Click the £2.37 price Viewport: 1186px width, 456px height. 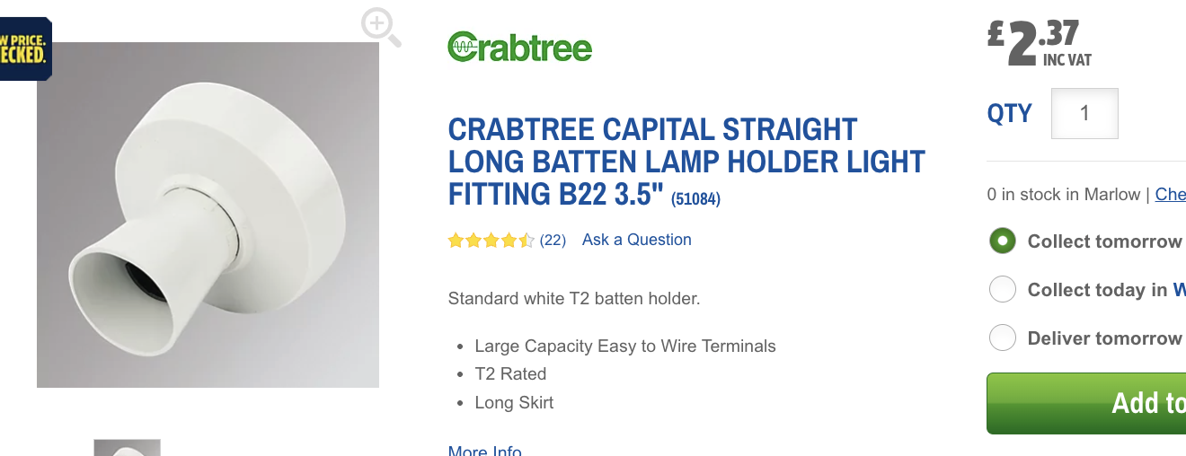[x=1038, y=43]
